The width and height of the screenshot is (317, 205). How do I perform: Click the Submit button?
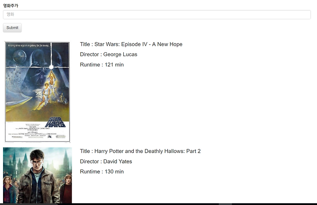pyautogui.click(x=12, y=28)
